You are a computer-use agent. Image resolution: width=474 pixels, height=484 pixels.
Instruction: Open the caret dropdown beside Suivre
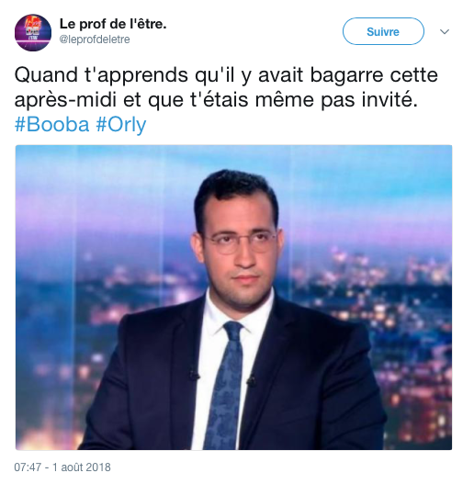(444, 32)
